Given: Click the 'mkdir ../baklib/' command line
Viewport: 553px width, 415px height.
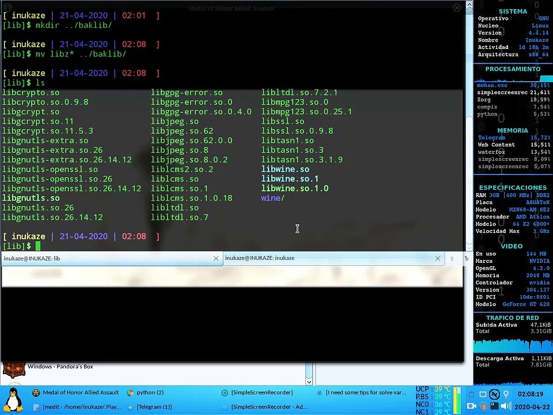Looking at the screenshot, I should pos(73,25).
